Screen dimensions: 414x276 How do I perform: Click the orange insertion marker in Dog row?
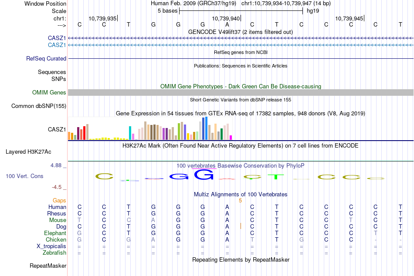pyautogui.click(x=241, y=226)
